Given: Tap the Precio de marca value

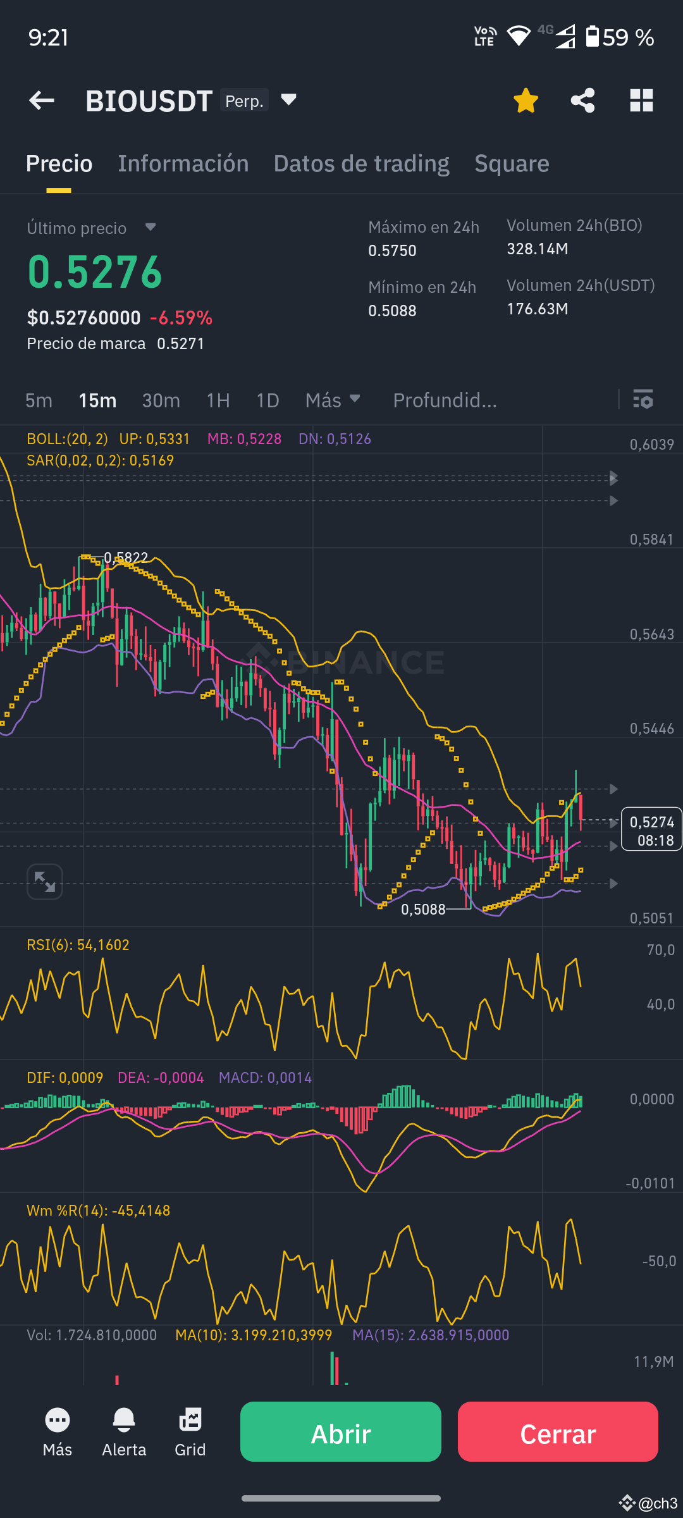Looking at the screenshot, I should [x=180, y=343].
